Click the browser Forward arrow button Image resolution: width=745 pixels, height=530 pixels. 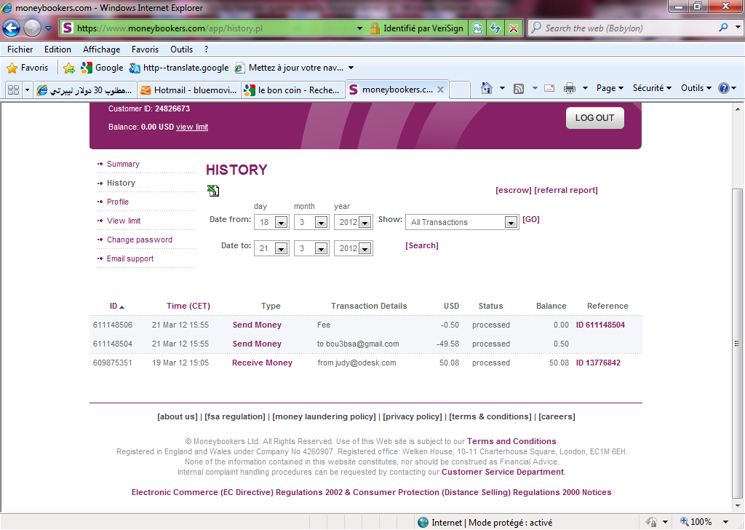[x=32, y=28]
